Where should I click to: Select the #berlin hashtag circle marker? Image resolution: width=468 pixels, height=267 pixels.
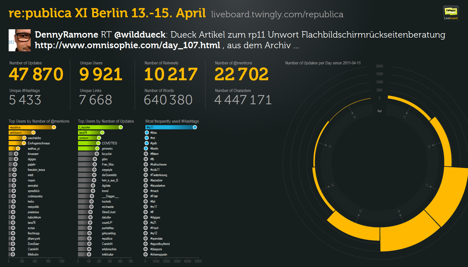(146, 149)
